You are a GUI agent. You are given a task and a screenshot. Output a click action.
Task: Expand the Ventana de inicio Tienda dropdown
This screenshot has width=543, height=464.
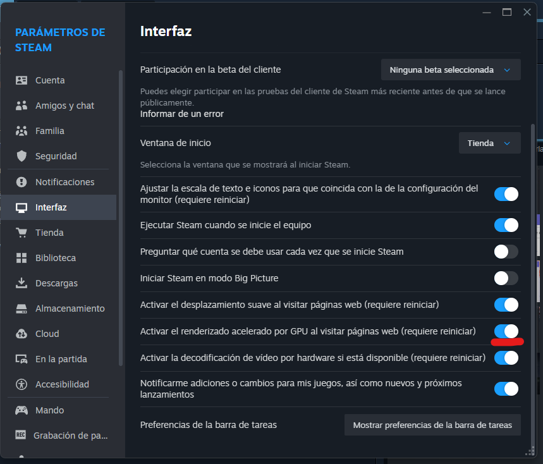(x=489, y=143)
